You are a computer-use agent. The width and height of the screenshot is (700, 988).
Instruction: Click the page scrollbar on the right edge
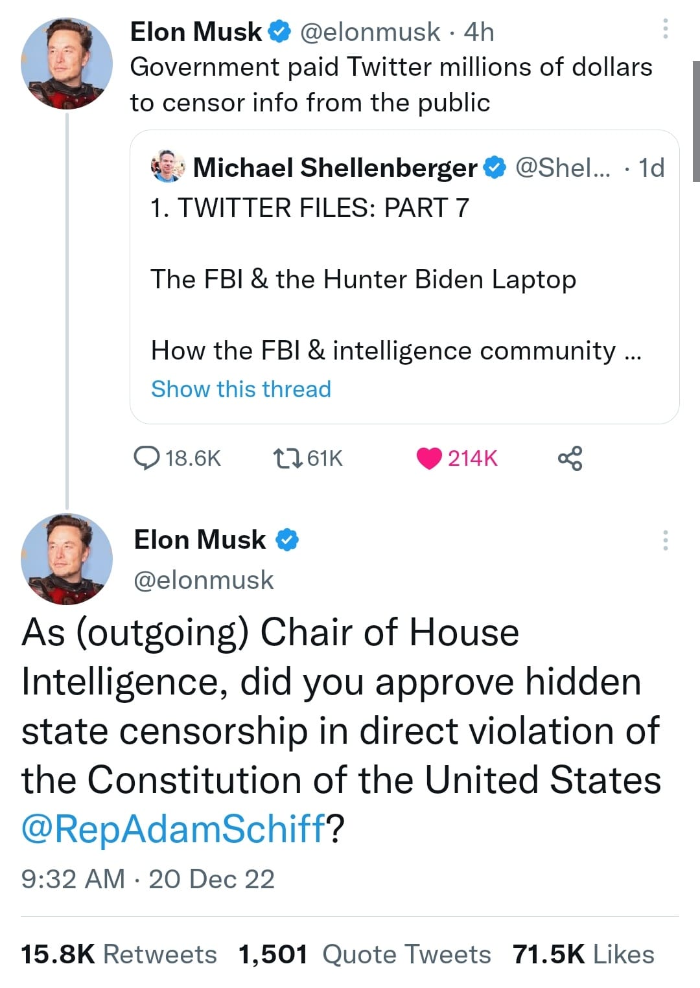[695, 121]
